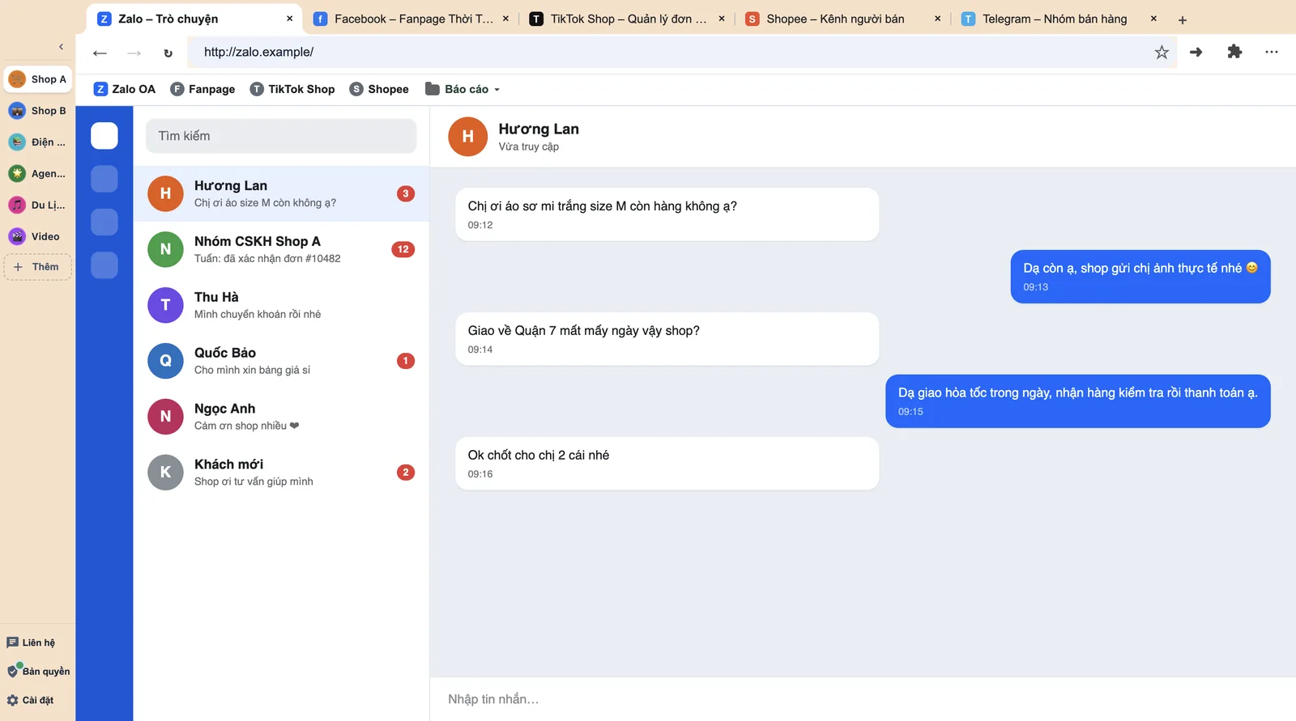This screenshot has width=1296, height=721.
Task: Bookmark this page with the star icon
Action: (1162, 53)
